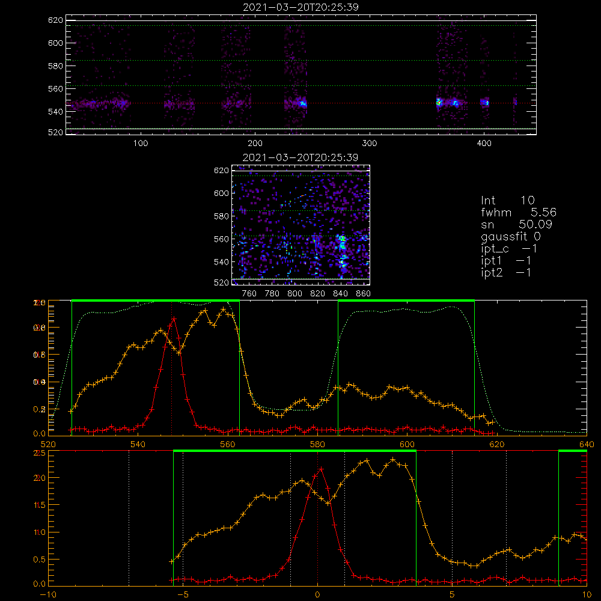Screen dimensions: 601x601
Task: Click the bright spot near x=360 in top image
Action: (439, 102)
